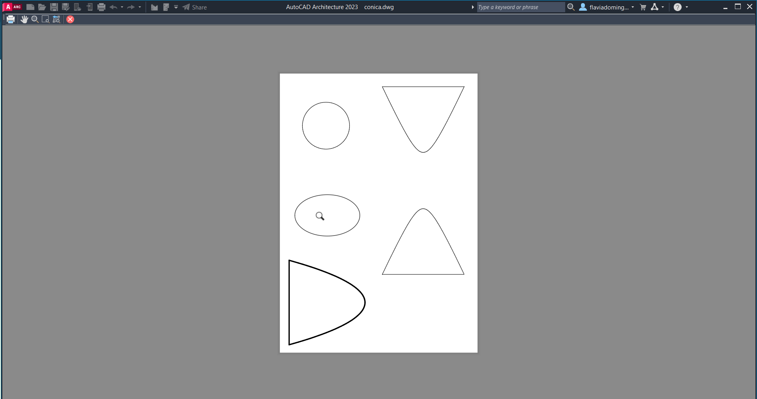The height and width of the screenshot is (399, 757).
Task: Maximize the AutoCAD window
Action: click(x=738, y=7)
